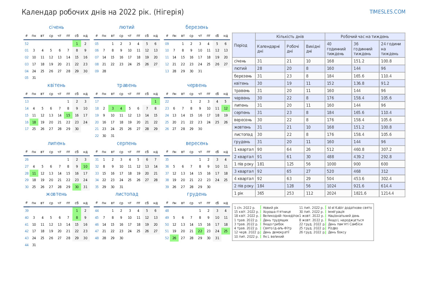Select the 'серпень' calendar month heading
The image size is (427, 302).
pyautogui.click(x=127, y=143)
